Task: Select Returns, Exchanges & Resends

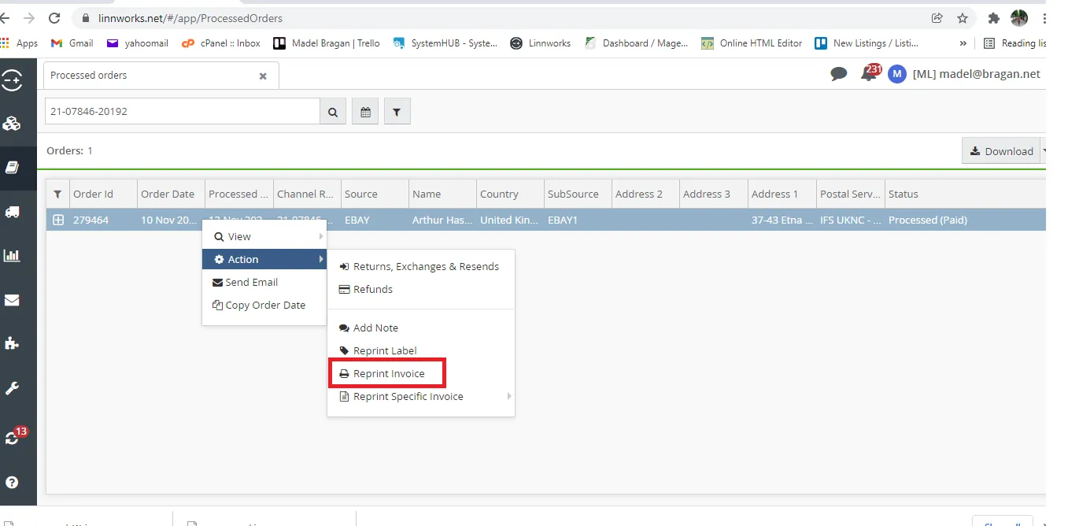Action: [x=421, y=266]
